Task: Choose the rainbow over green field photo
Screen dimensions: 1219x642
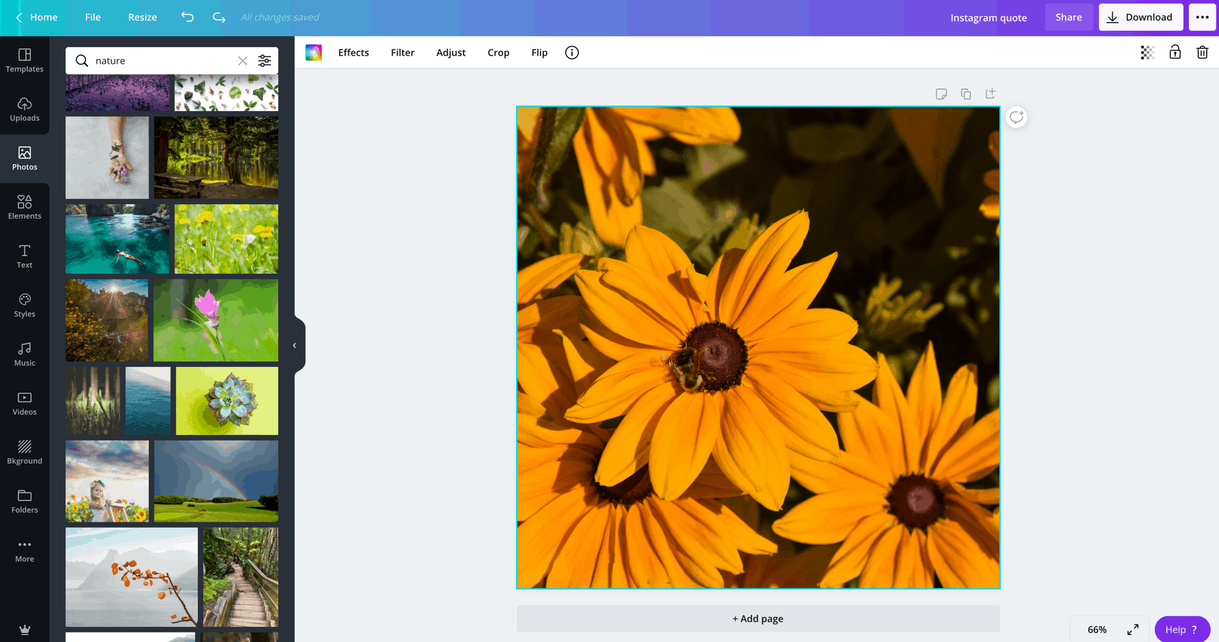Action: (x=216, y=481)
